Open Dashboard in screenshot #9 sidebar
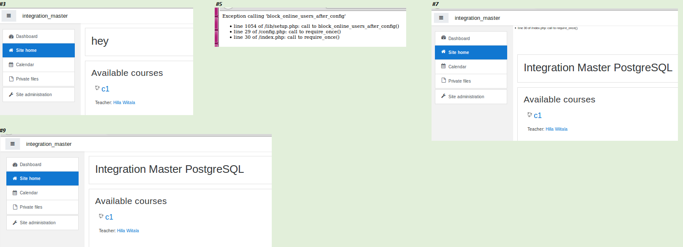The image size is (683, 247). [42, 164]
